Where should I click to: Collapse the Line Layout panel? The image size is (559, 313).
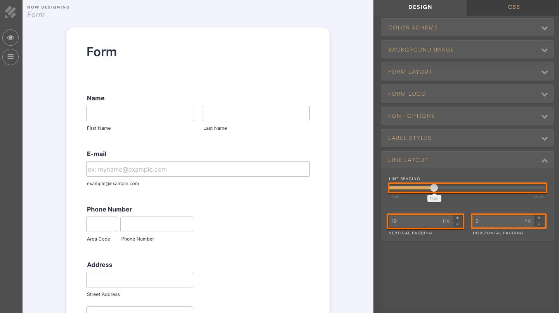point(467,160)
